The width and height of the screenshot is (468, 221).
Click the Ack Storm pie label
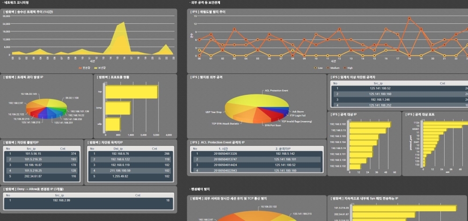[x=298, y=111]
